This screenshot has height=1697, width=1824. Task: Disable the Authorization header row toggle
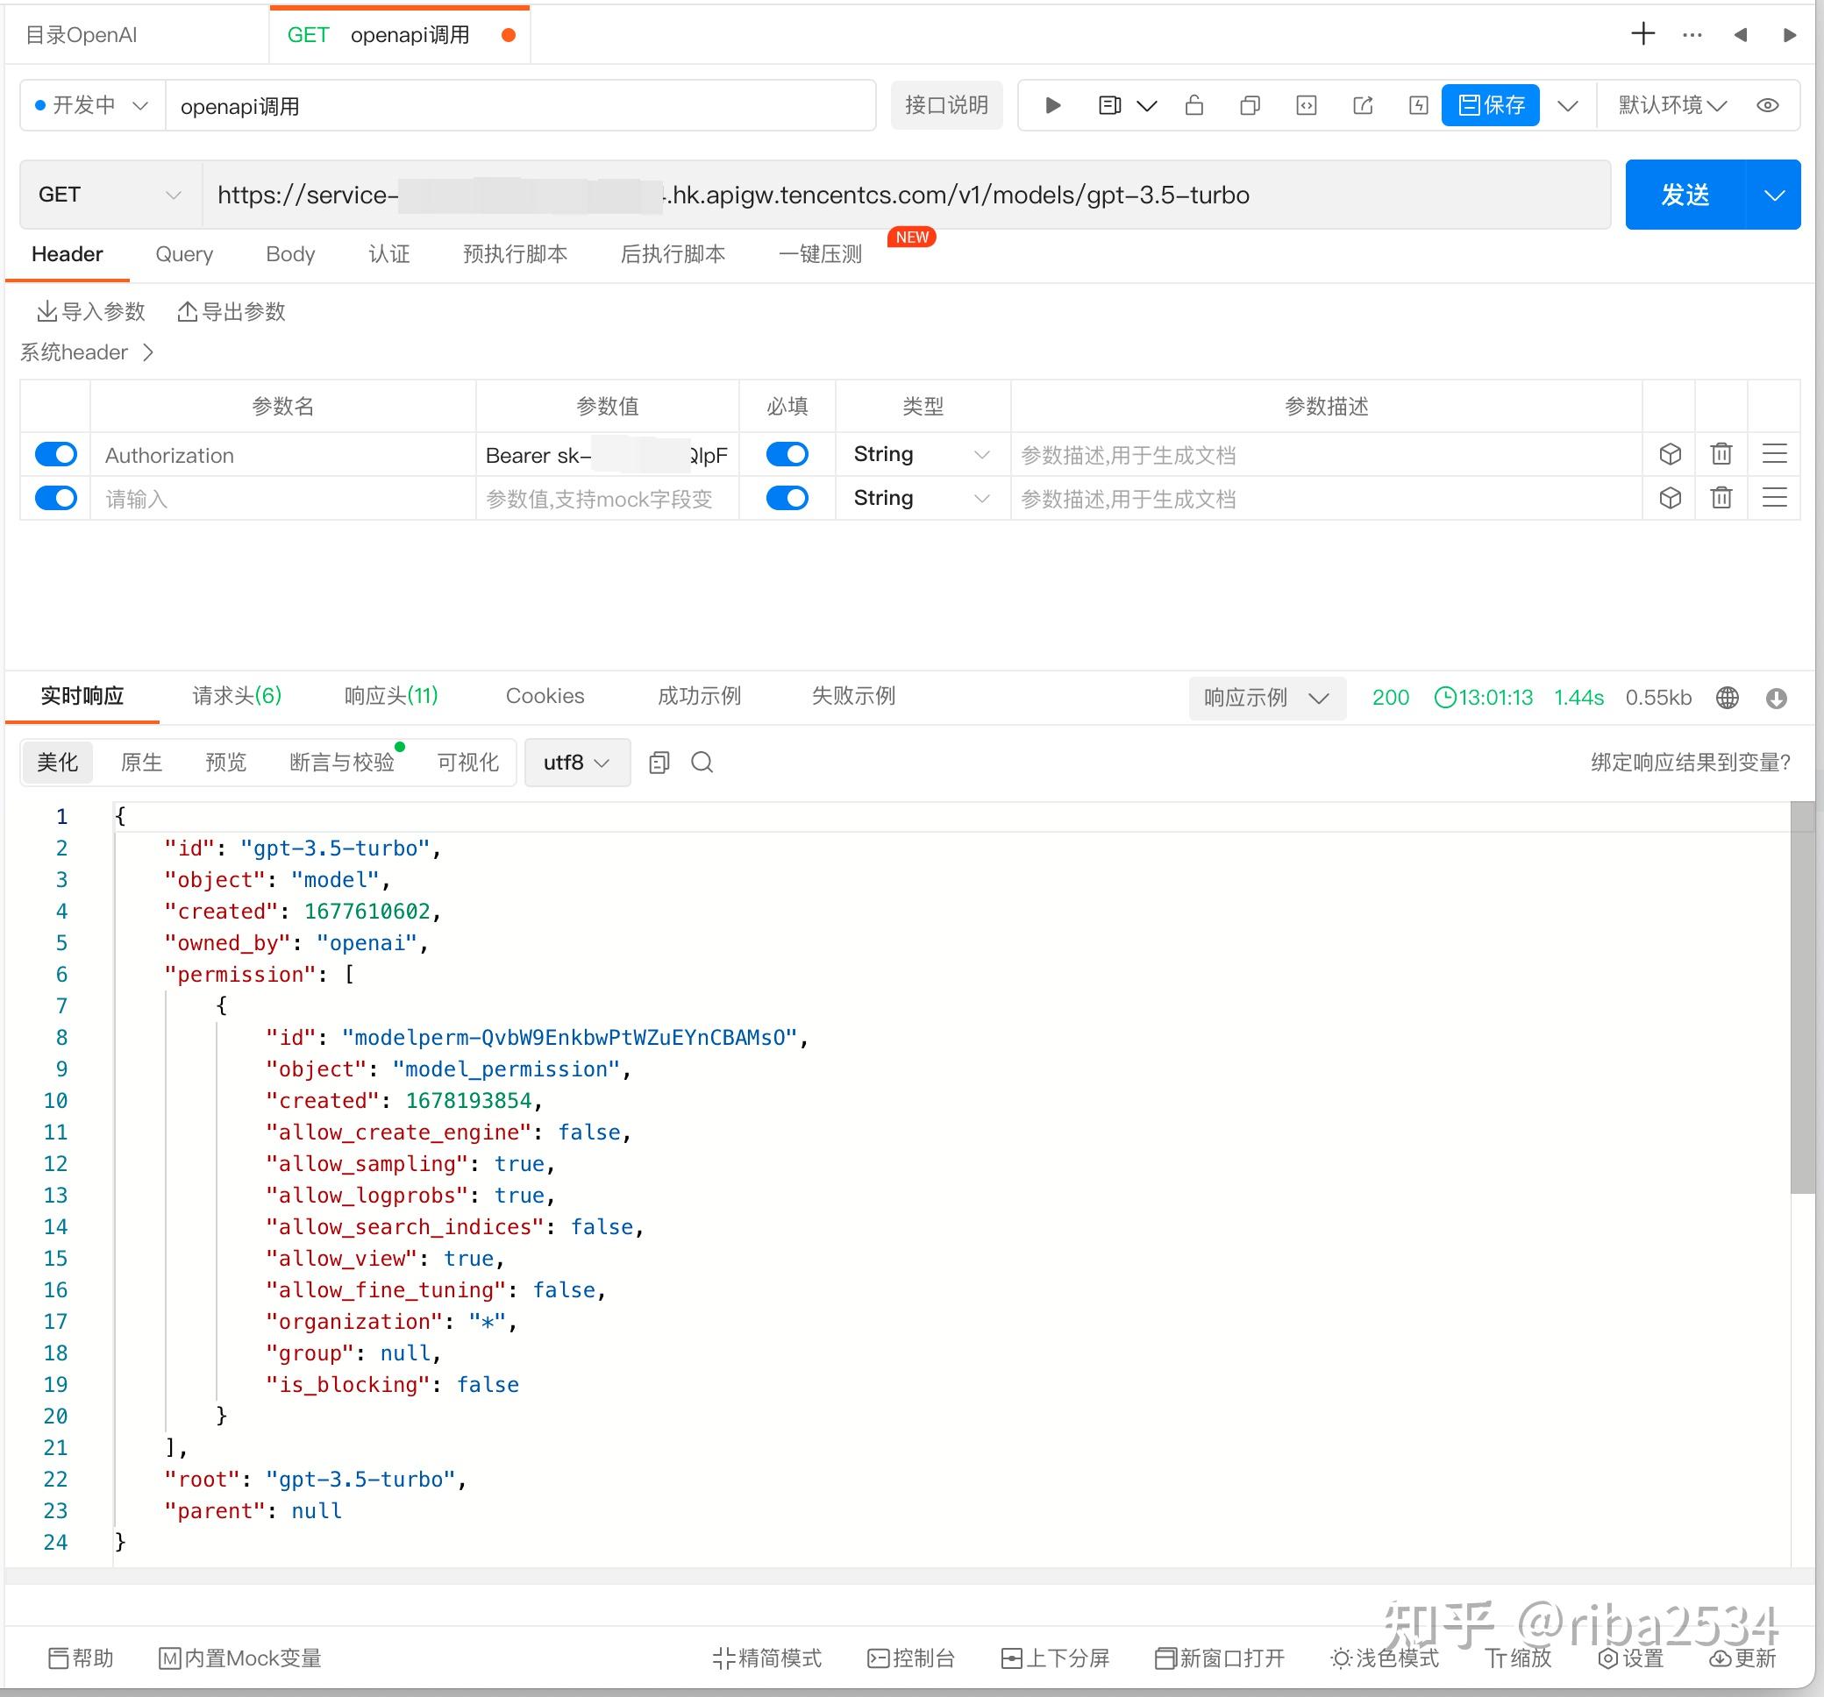point(56,454)
